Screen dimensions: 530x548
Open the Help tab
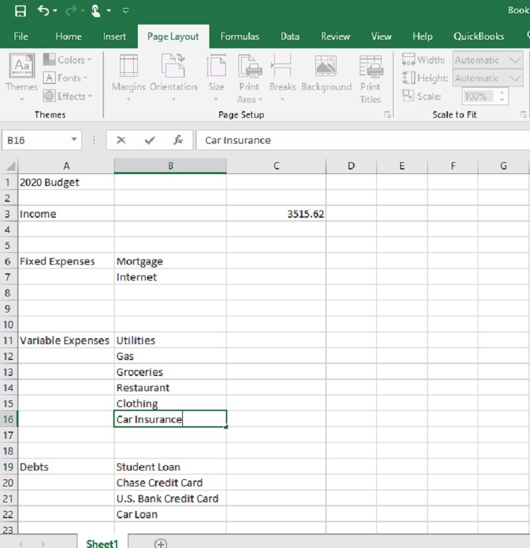(423, 36)
